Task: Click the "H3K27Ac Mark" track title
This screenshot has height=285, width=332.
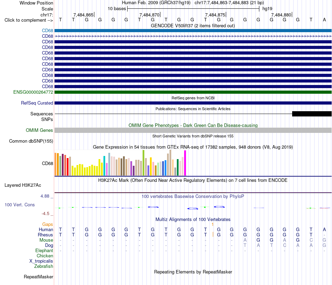Action: [x=193, y=180]
